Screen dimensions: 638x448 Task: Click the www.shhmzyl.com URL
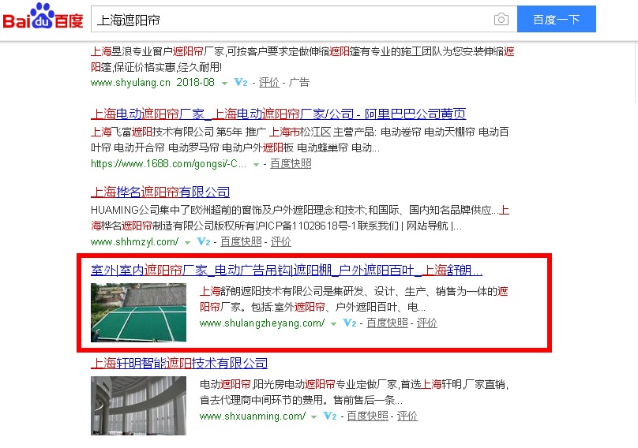tap(135, 242)
